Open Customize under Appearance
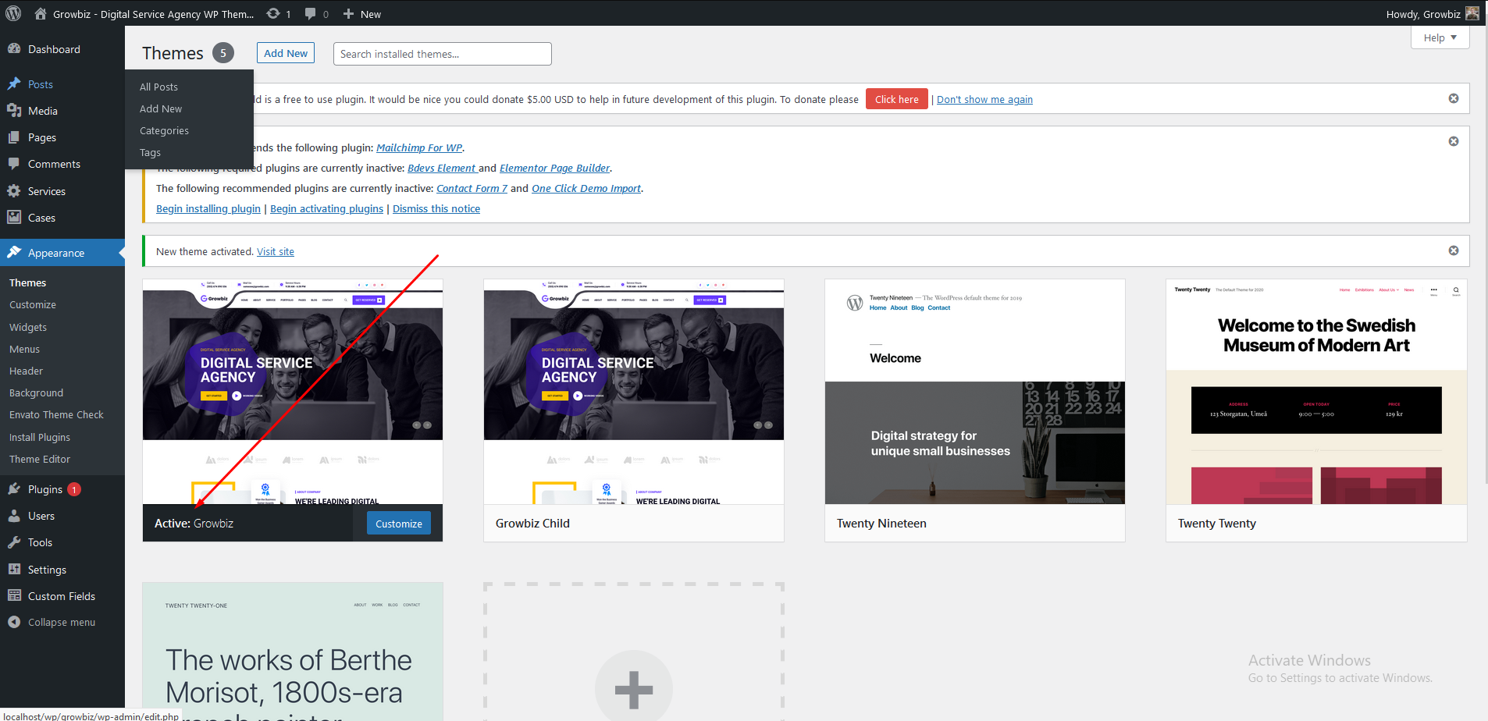 point(33,304)
